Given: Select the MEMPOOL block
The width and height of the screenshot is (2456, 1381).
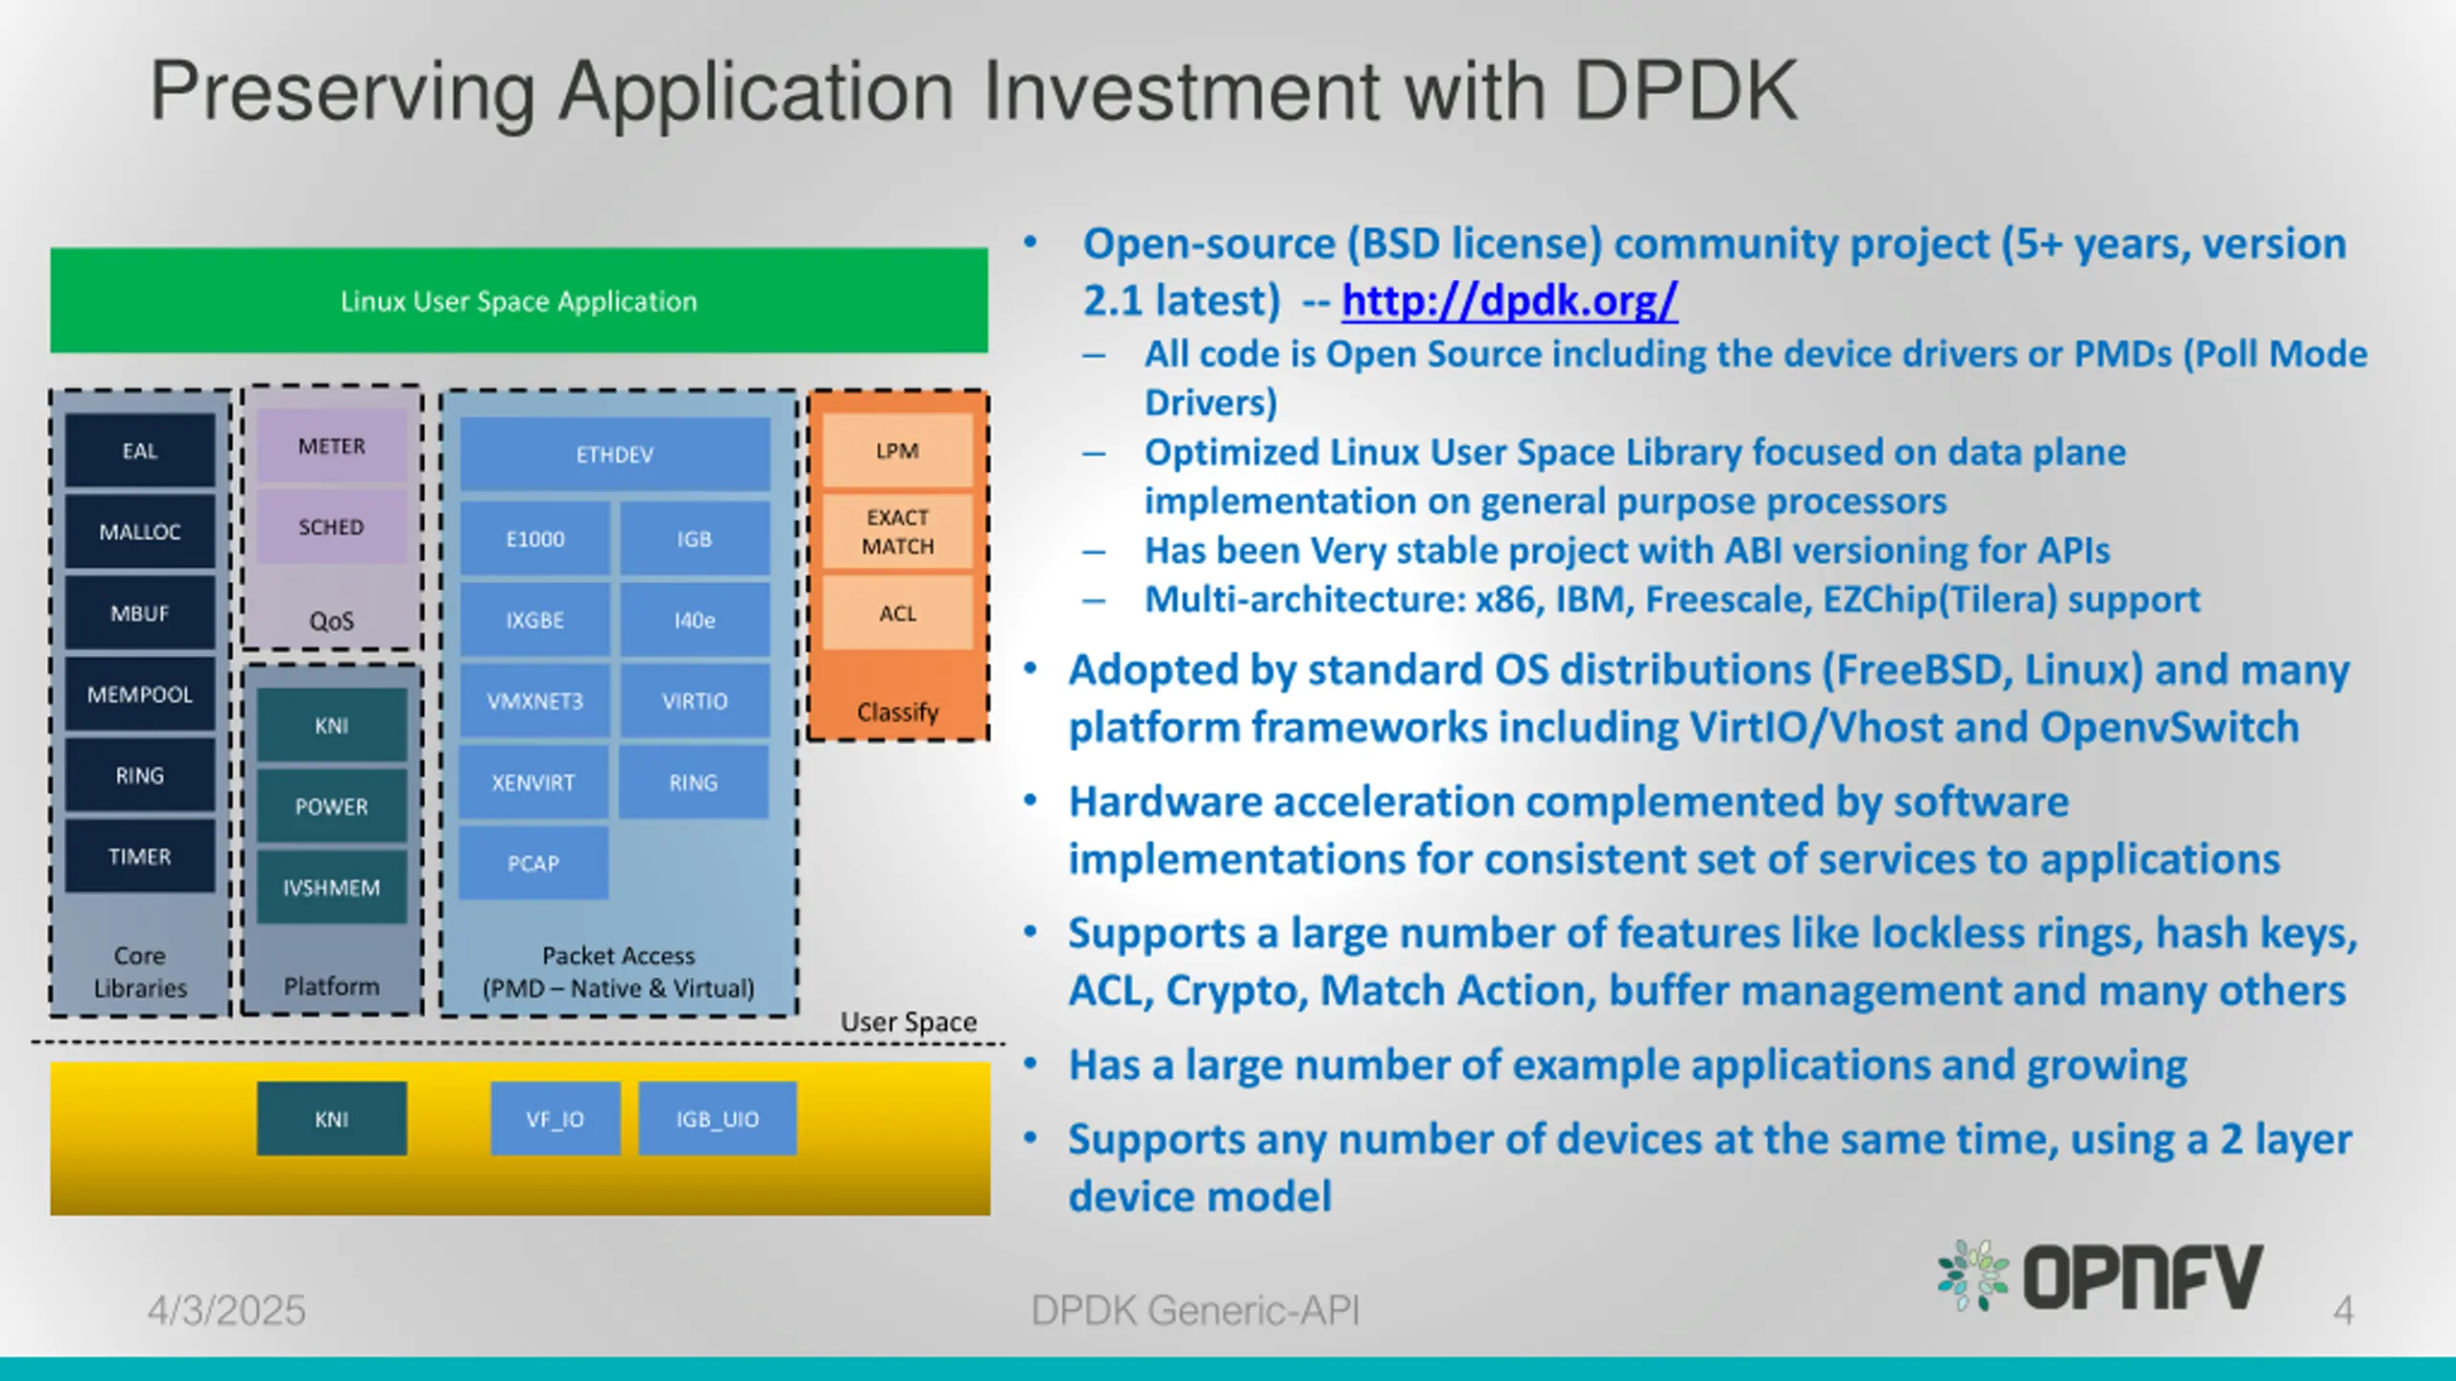Looking at the screenshot, I should [x=140, y=694].
